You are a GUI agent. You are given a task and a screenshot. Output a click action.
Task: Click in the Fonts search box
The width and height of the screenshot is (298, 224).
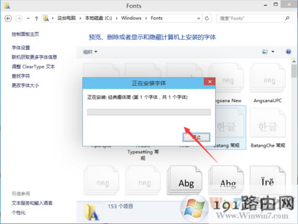tap(251, 18)
